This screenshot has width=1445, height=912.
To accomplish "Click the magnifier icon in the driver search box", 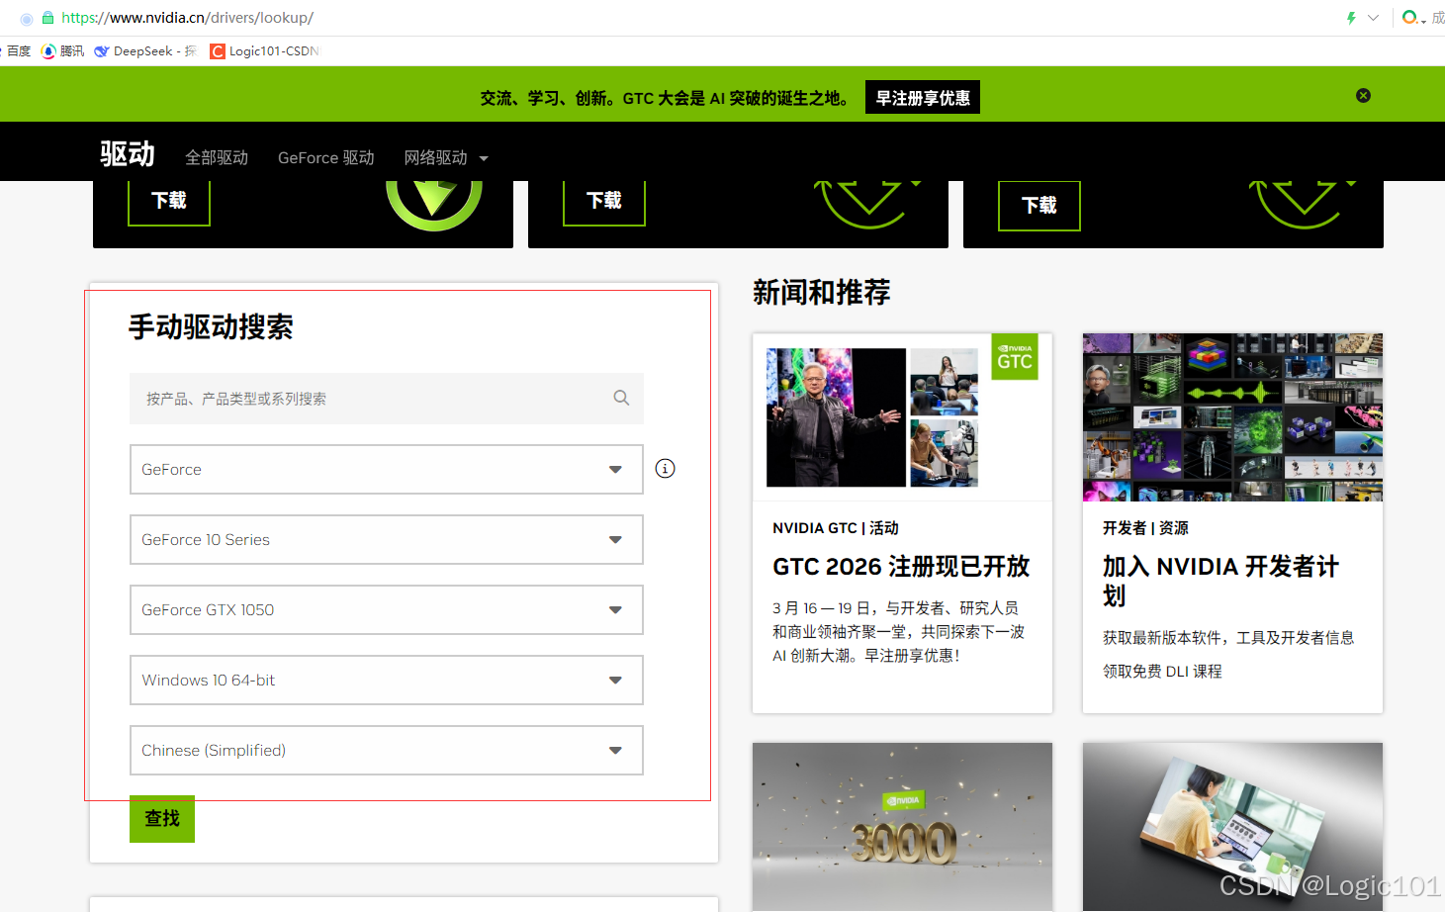I will pos(621,398).
